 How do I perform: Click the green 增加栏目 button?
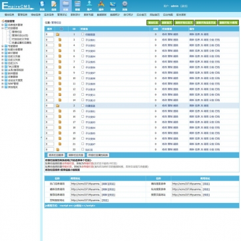(x=153, y=23)
